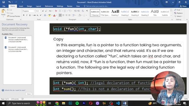Image resolution: width=189 pixels, height=106 pixels.
Task: Launch Photoshop from the taskbar
Action: (x=70, y=103)
